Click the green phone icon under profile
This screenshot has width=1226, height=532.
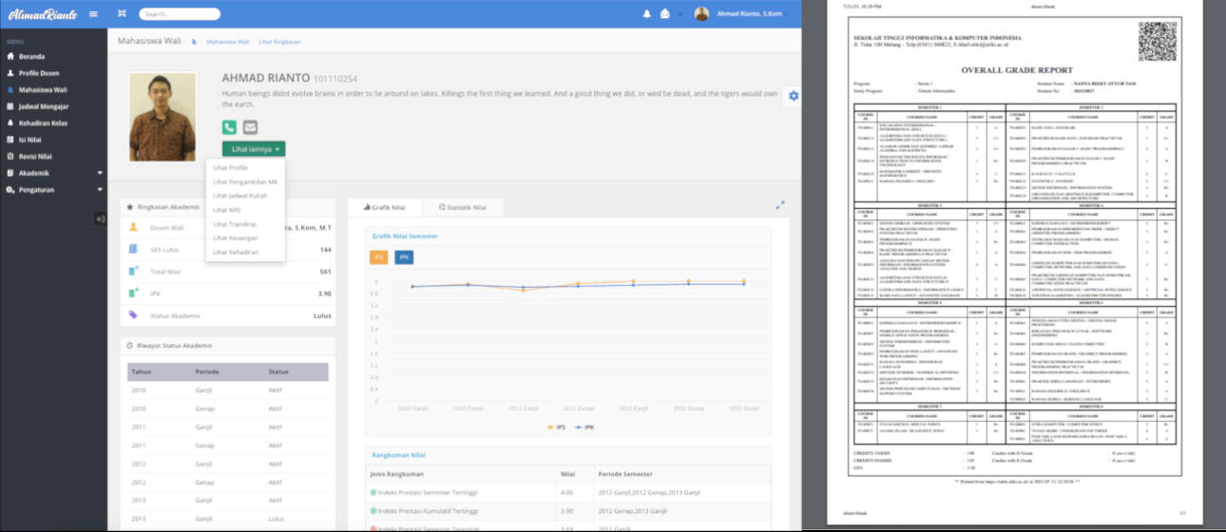[x=229, y=127]
